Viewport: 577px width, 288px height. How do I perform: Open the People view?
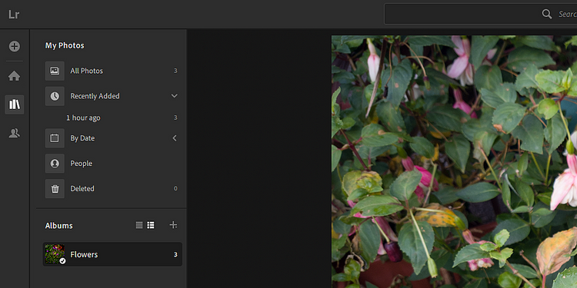(x=112, y=164)
